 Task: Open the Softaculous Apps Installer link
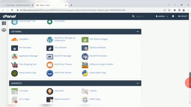pyautogui.click(x=101, y=64)
